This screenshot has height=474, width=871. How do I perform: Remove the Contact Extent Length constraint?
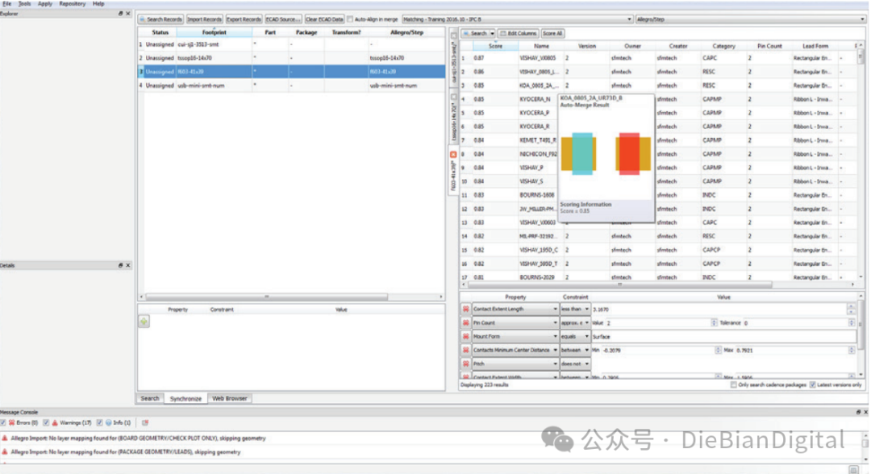(x=465, y=310)
